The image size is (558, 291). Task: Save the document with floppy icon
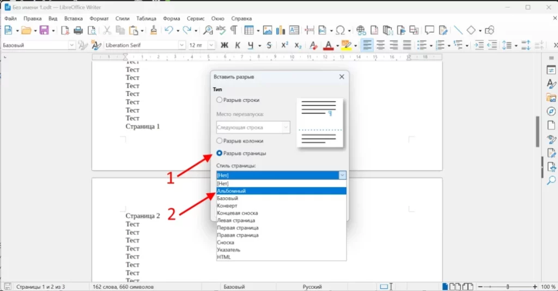(x=44, y=31)
